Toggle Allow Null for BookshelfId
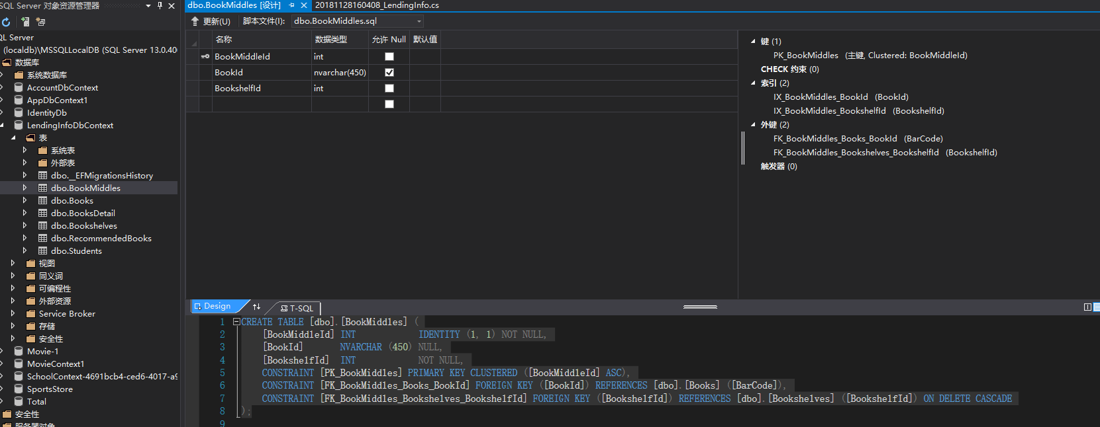The width and height of the screenshot is (1100, 427). pos(389,89)
